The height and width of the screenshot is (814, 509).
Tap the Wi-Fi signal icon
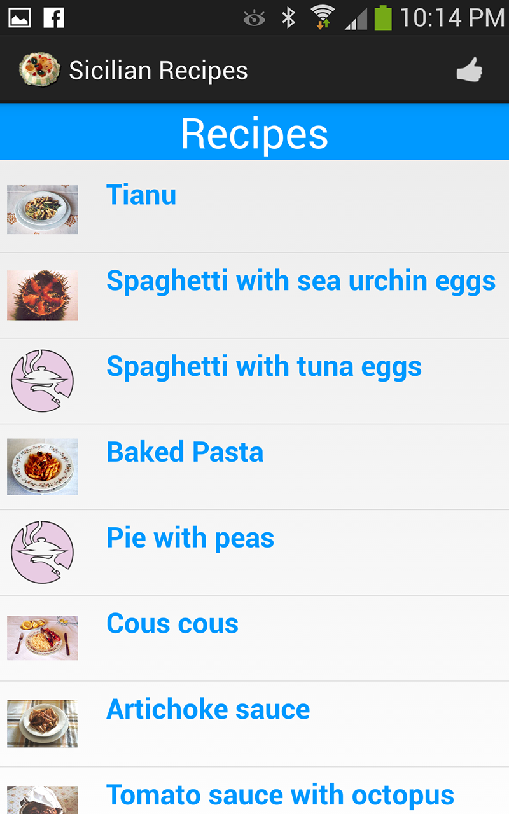tap(323, 18)
